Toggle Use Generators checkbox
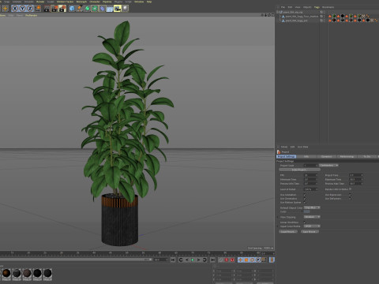The height and width of the screenshot is (284, 379). tap(305, 199)
